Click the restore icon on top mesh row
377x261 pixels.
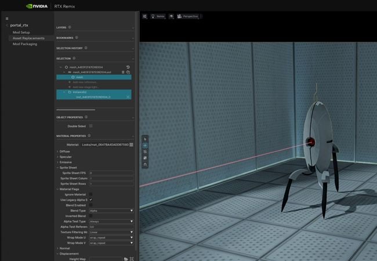click(x=128, y=67)
